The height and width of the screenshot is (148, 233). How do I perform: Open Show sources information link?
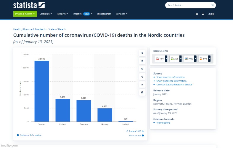pos(170,77)
